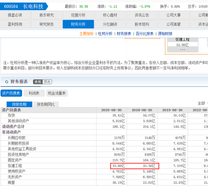Choose 报告期同比 view tab

[x=46, y=104]
